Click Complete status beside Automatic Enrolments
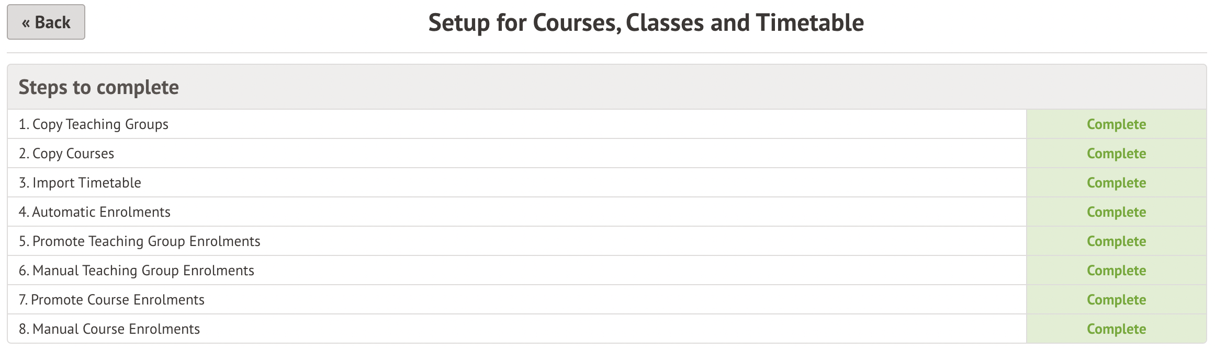The image size is (1215, 351). (x=1116, y=212)
